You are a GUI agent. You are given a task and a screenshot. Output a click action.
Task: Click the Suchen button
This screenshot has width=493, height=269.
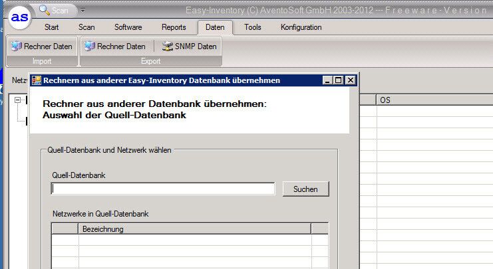click(x=305, y=189)
